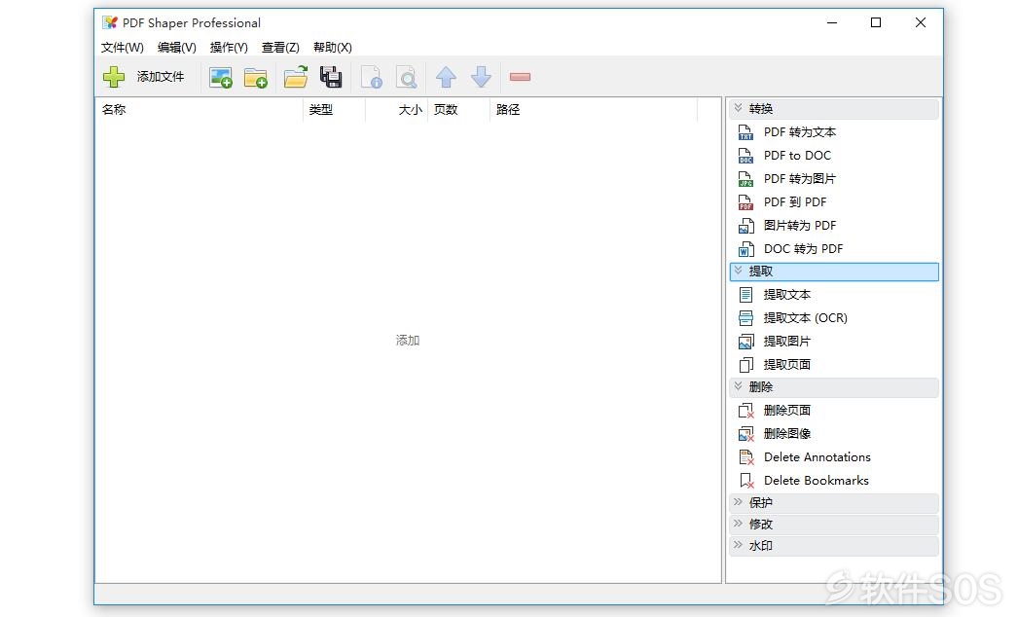Click the icon beside 提取文本
Viewport: 1017px width, 617px height.
tap(745, 295)
